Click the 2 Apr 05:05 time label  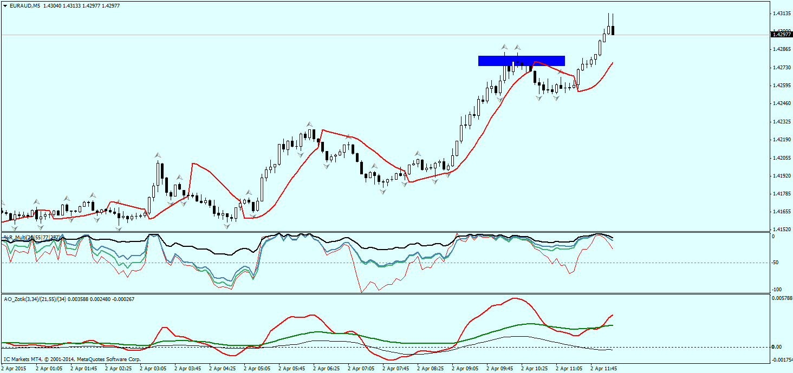pyautogui.click(x=257, y=368)
